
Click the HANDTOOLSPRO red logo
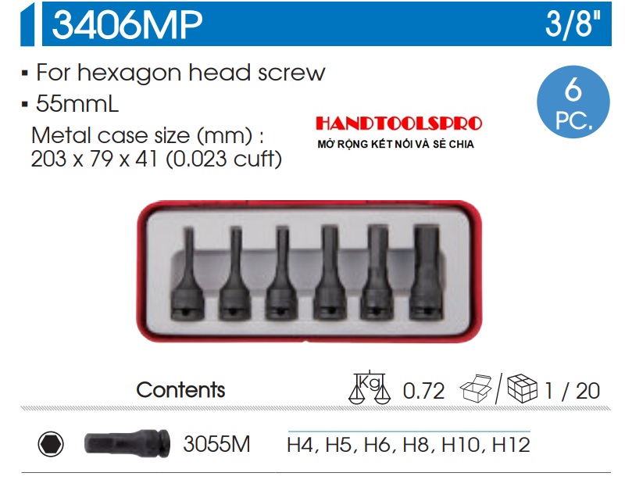[399, 124]
